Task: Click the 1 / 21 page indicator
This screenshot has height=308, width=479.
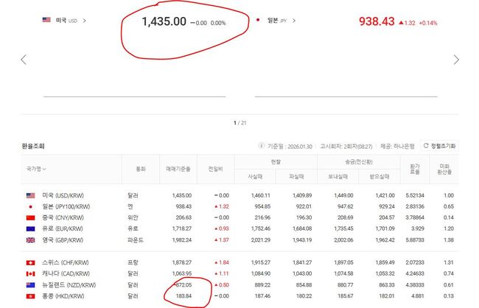Action: click(238, 122)
